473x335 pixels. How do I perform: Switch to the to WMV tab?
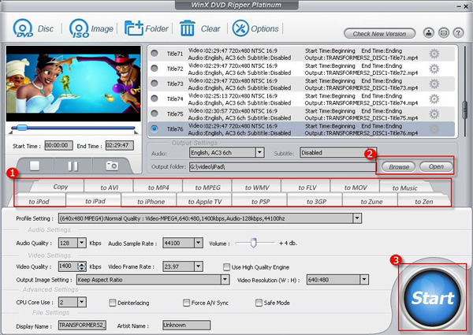257,188
